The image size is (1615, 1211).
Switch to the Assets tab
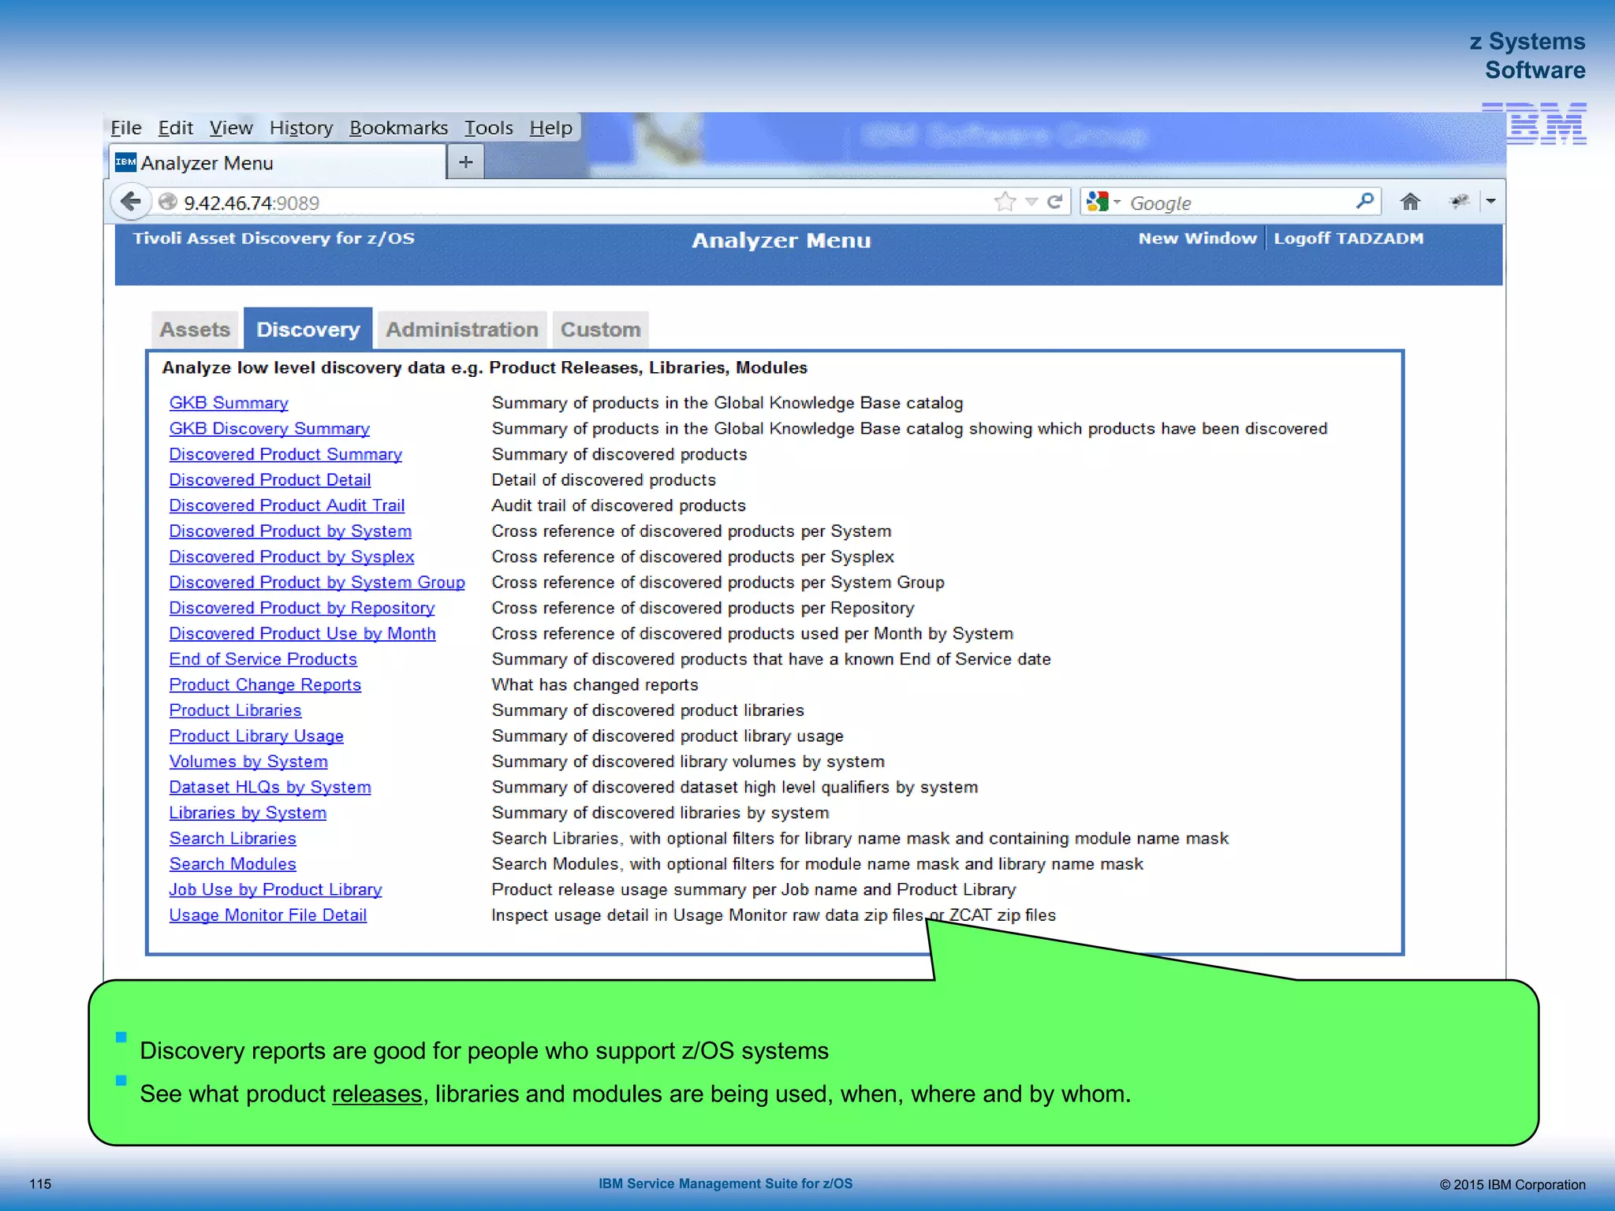click(195, 330)
